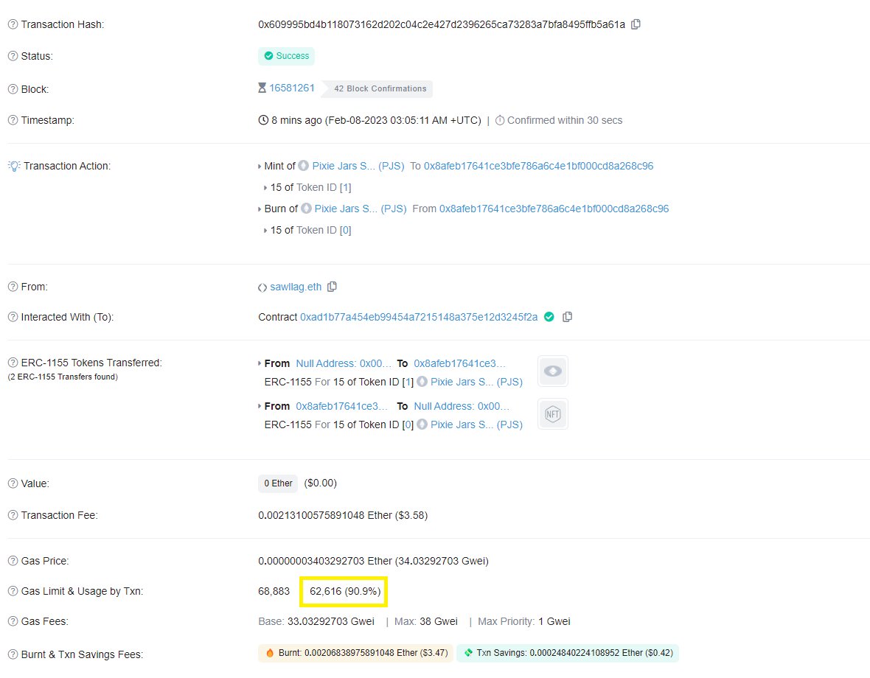Click help icon beside Gas Price label
This screenshot has width=870, height=678.
[13, 561]
